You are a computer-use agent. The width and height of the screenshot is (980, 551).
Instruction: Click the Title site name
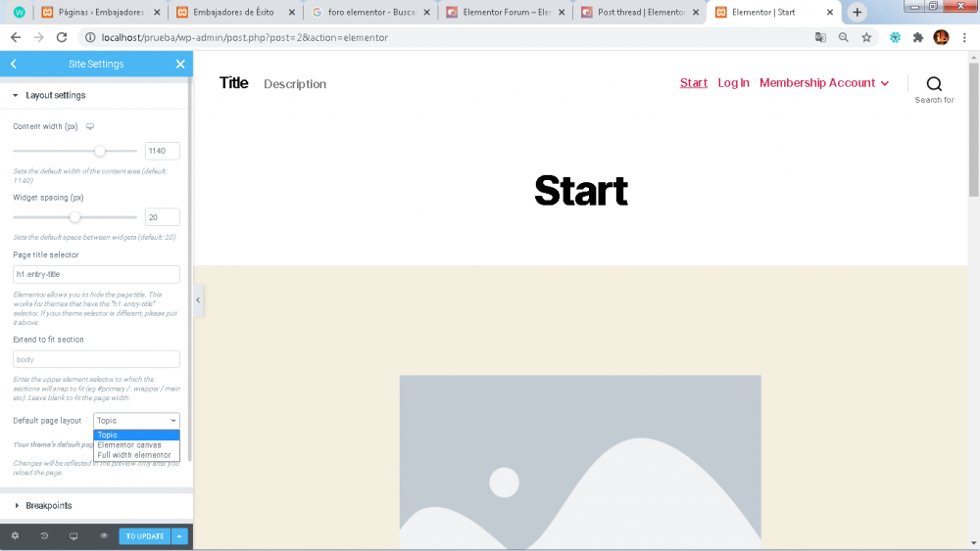tap(234, 83)
